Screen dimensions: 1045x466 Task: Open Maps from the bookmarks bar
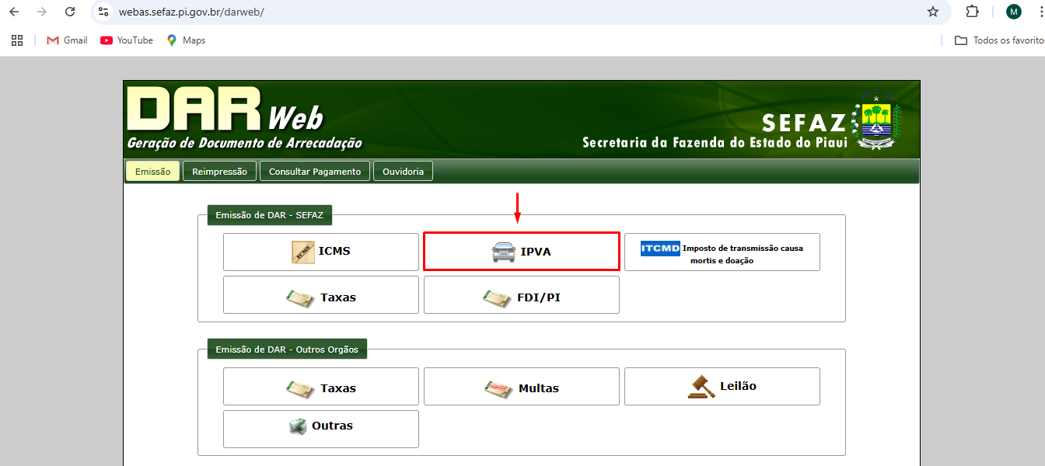(x=185, y=40)
